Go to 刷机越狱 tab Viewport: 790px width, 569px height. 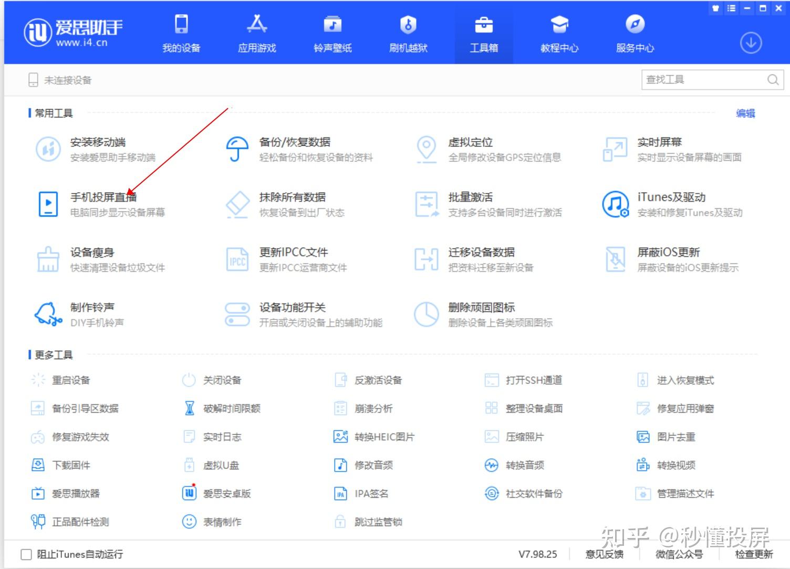click(408, 34)
